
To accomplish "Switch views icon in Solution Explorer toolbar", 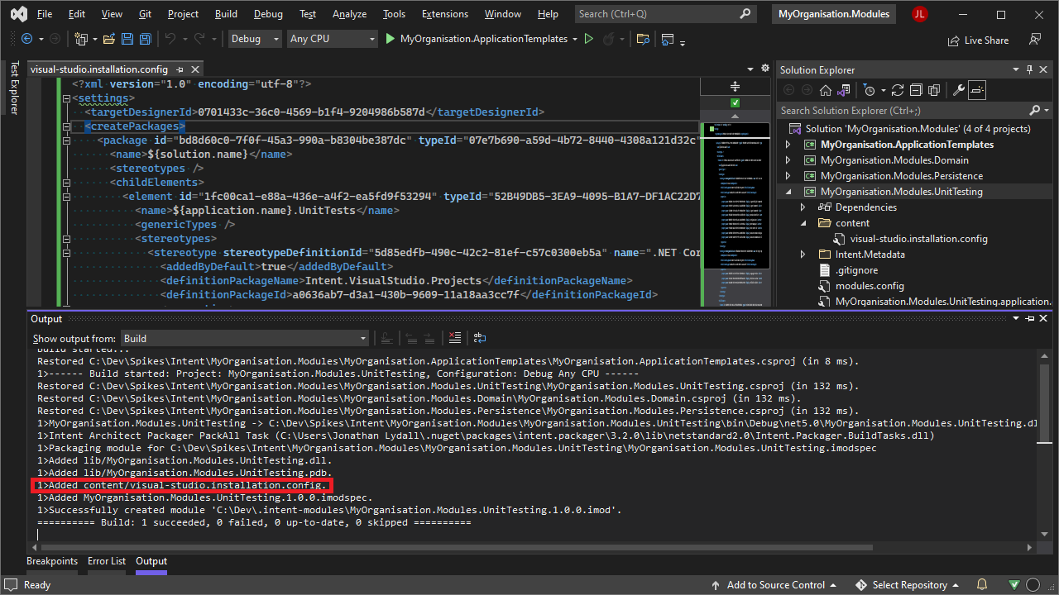I will tap(845, 90).
